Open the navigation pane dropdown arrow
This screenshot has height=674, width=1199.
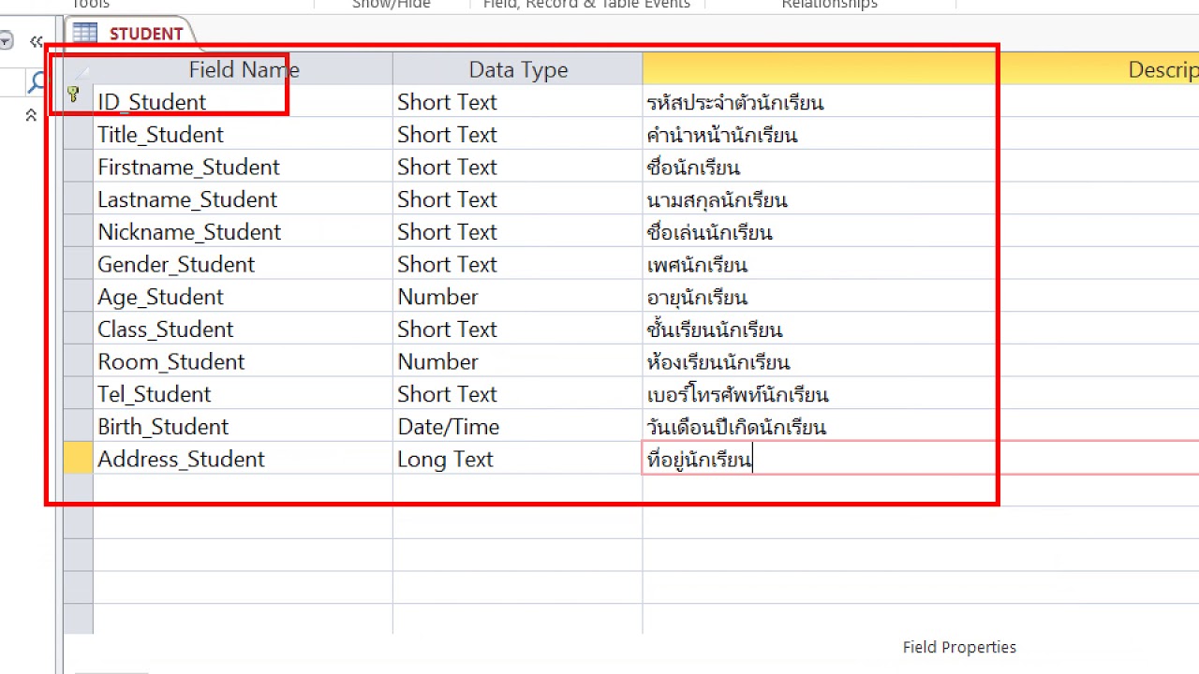point(6,41)
